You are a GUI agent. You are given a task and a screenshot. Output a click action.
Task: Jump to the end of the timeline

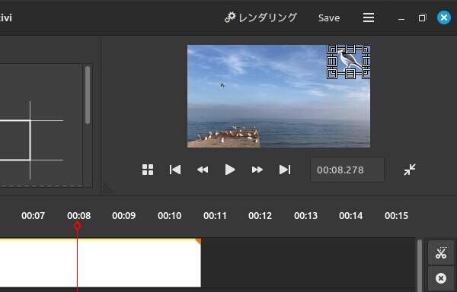pos(284,170)
